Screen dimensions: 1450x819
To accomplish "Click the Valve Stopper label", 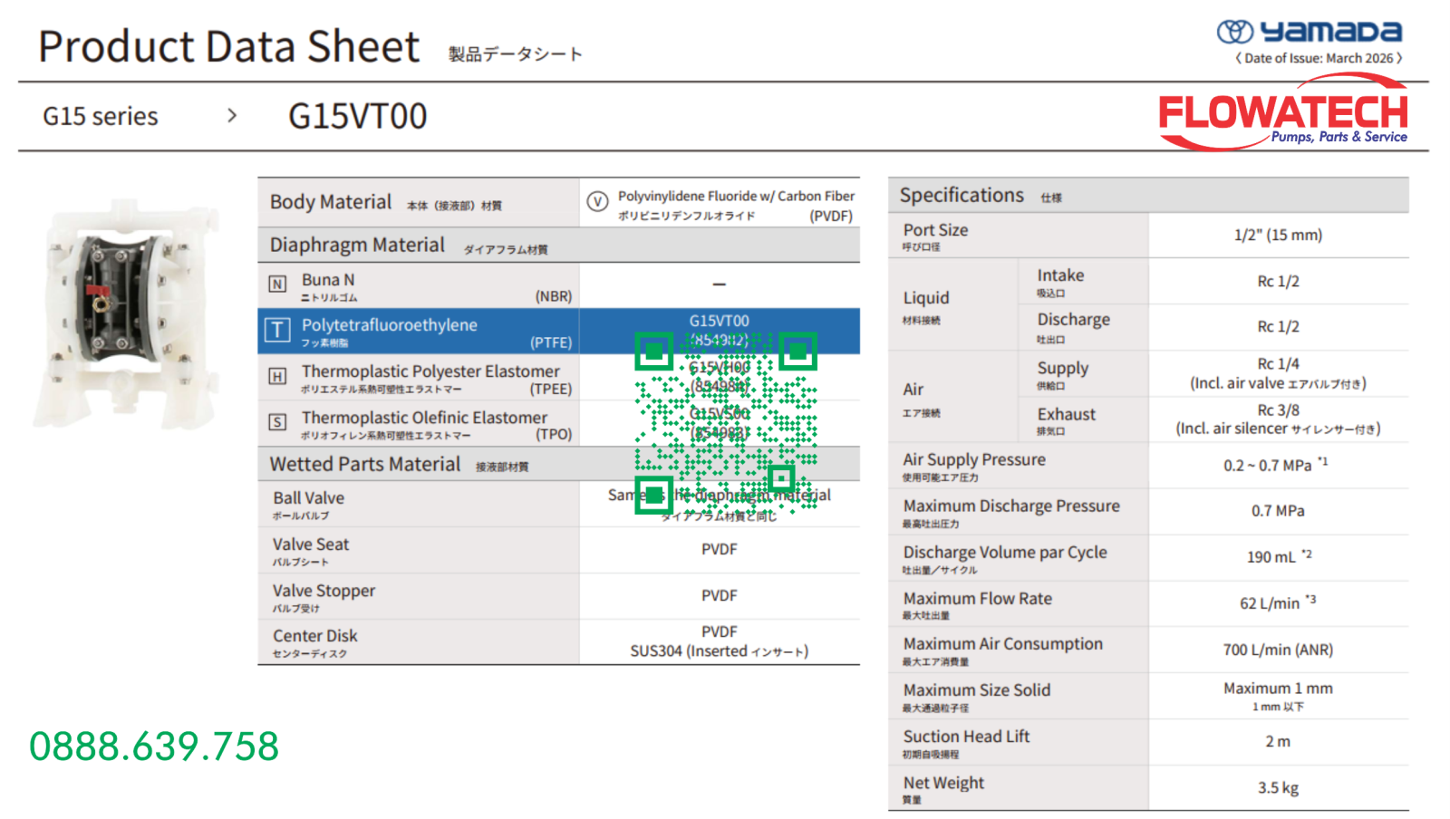I will [324, 591].
